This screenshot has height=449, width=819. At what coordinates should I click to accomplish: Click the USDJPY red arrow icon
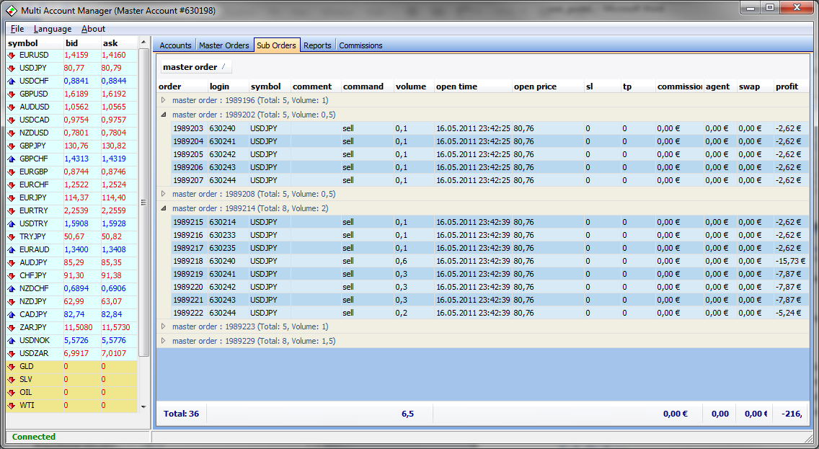pos(12,68)
